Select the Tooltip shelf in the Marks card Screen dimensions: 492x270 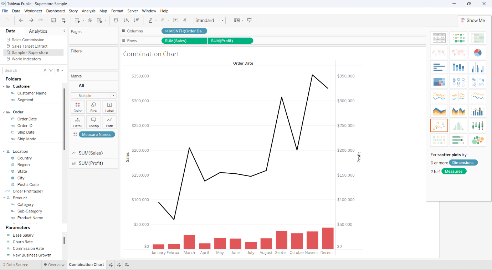(93, 122)
